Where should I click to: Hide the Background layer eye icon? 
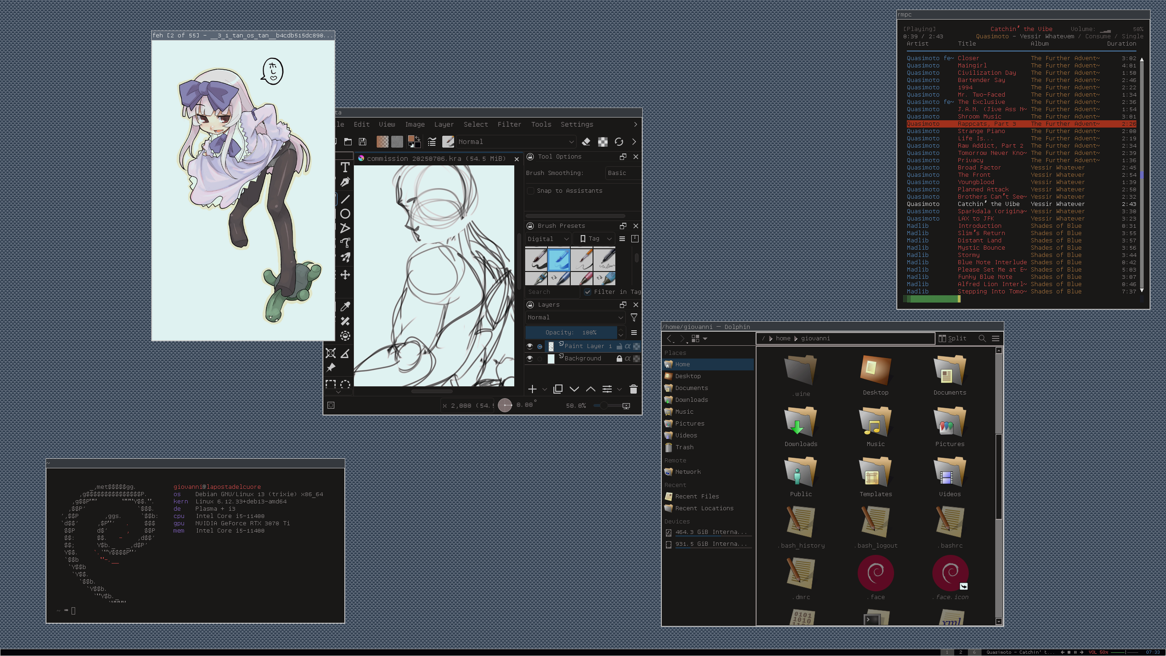point(530,359)
